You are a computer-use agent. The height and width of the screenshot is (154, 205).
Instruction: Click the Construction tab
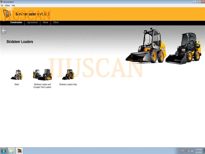(16, 23)
